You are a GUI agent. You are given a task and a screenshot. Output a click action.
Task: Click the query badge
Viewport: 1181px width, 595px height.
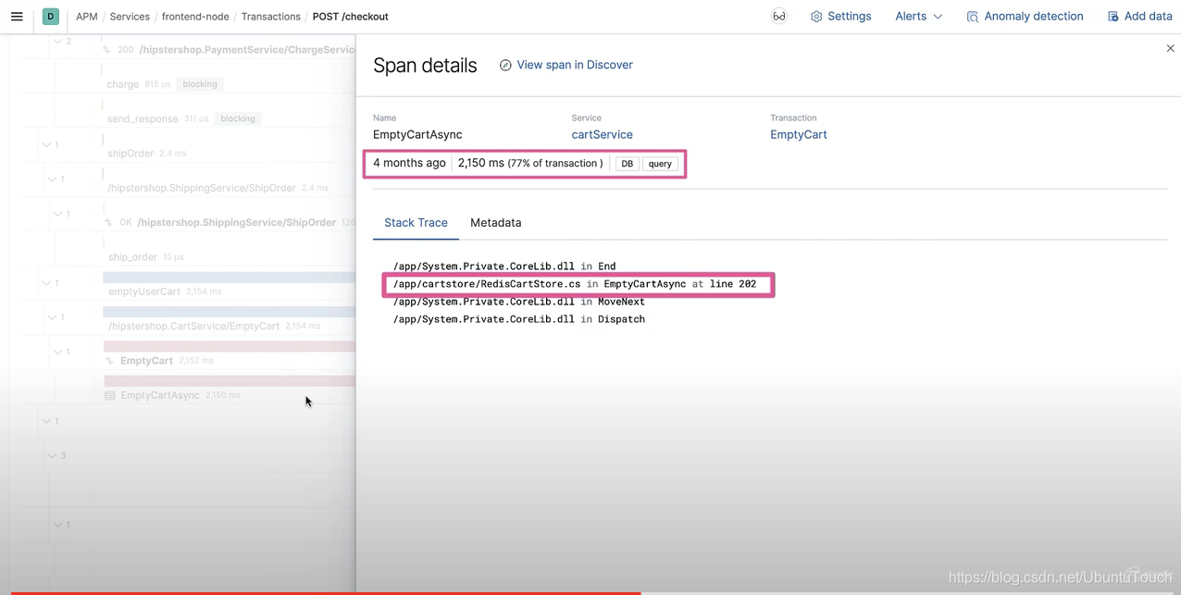(x=660, y=164)
